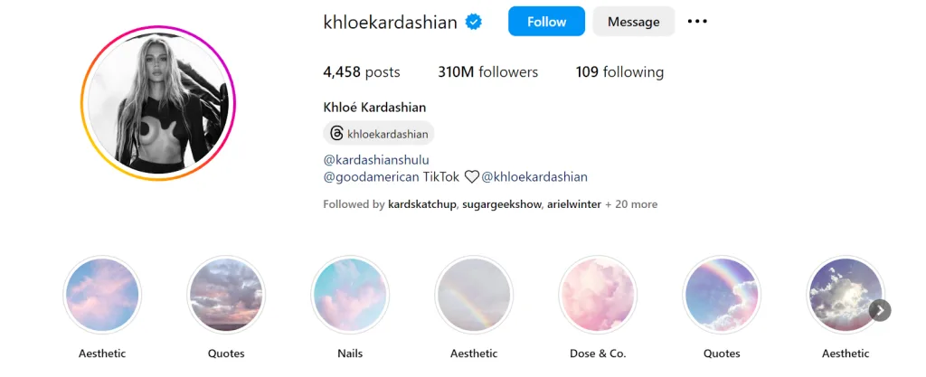
Task: Show more highlights with the right arrow
Action: click(880, 310)
